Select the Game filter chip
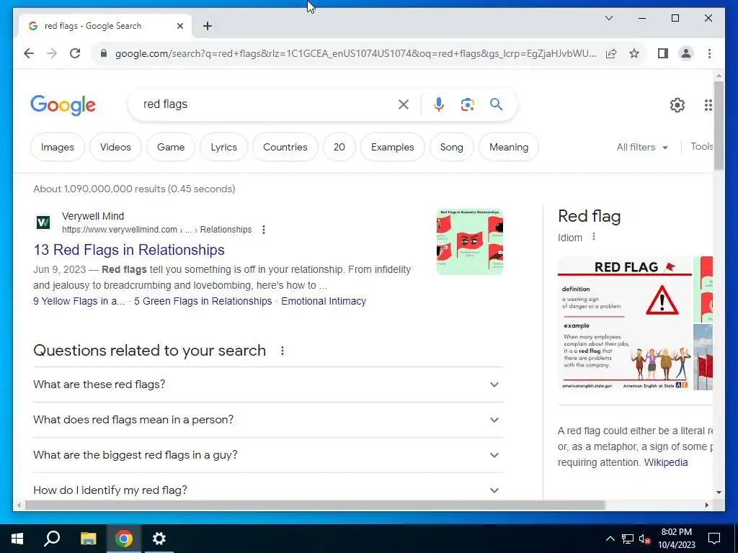738x553 pixels. 171,147
